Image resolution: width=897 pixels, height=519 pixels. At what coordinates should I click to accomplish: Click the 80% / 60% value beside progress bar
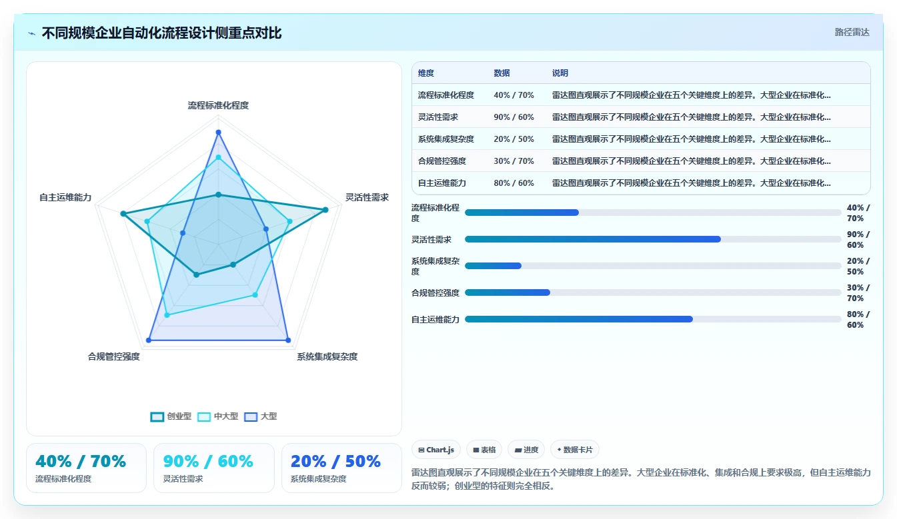858,320
